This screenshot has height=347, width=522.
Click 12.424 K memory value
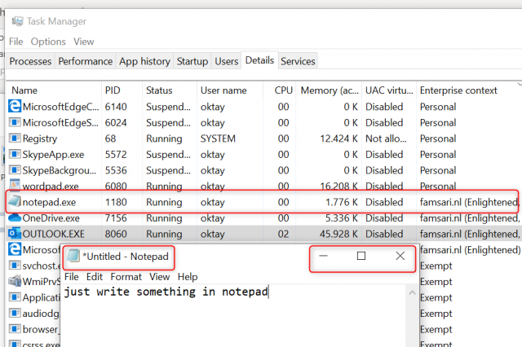click(x=339, y=138)
